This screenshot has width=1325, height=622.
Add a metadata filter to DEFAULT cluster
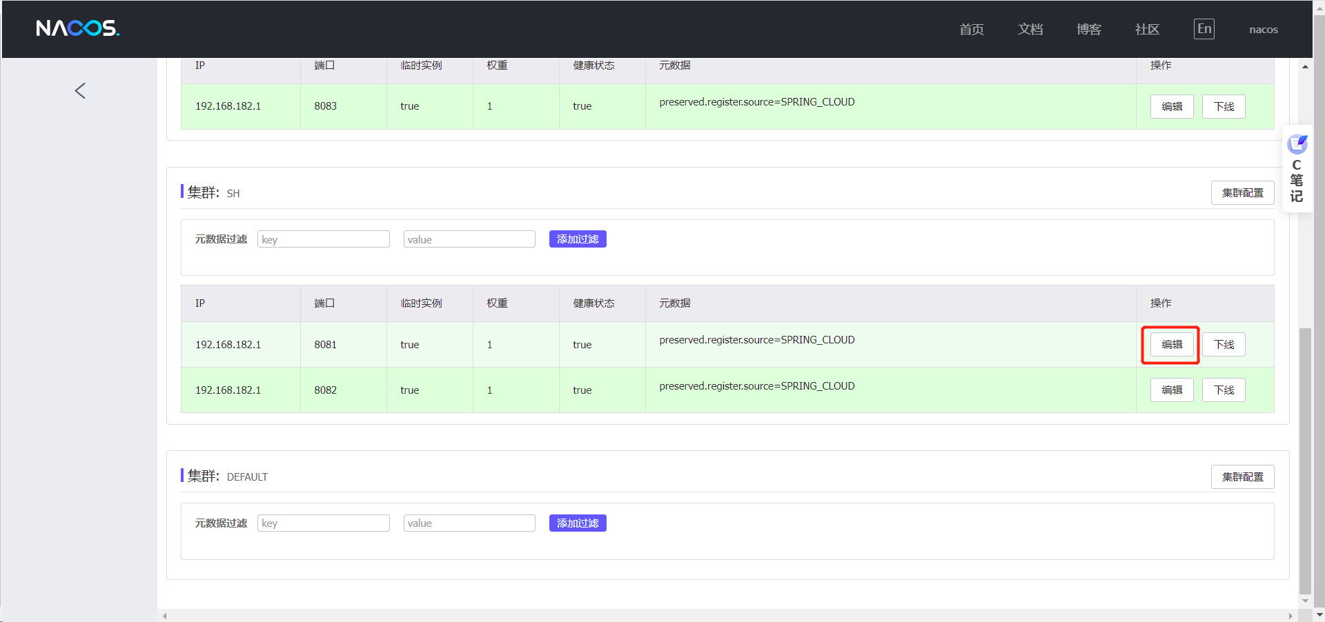click(x=578, y=523)
